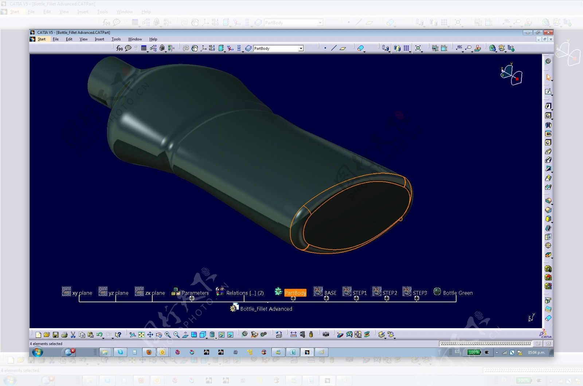Viewport: 583px width, 386px height.
Task: Click the Open folder icon
Action: [x=47, y=334]
